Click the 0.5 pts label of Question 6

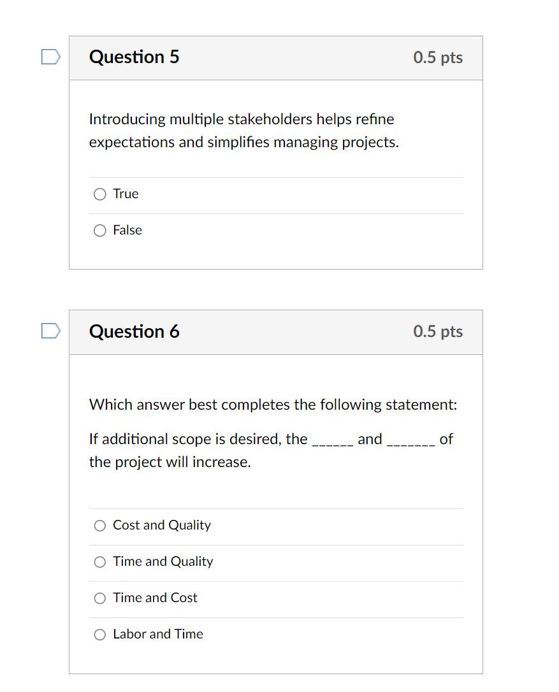click(x=438, y=331)
